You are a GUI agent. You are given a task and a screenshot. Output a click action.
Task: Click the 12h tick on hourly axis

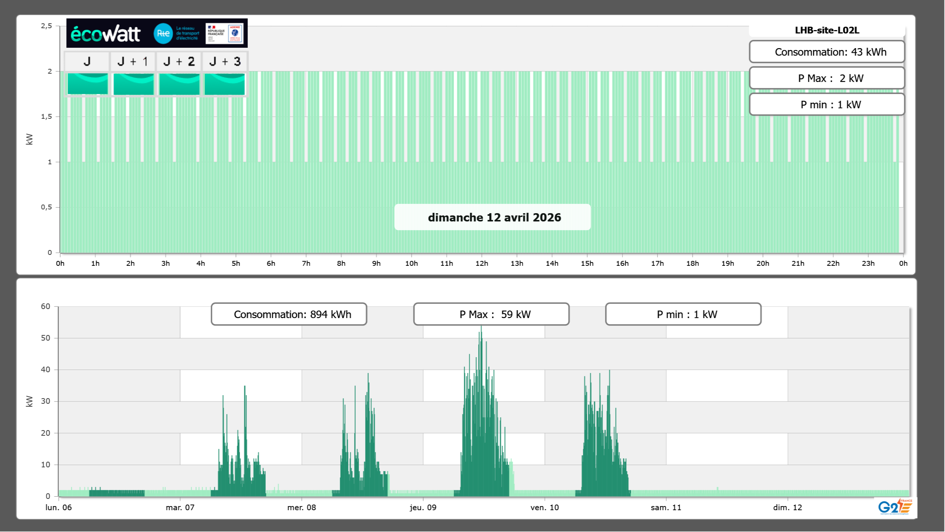point(482,263)
